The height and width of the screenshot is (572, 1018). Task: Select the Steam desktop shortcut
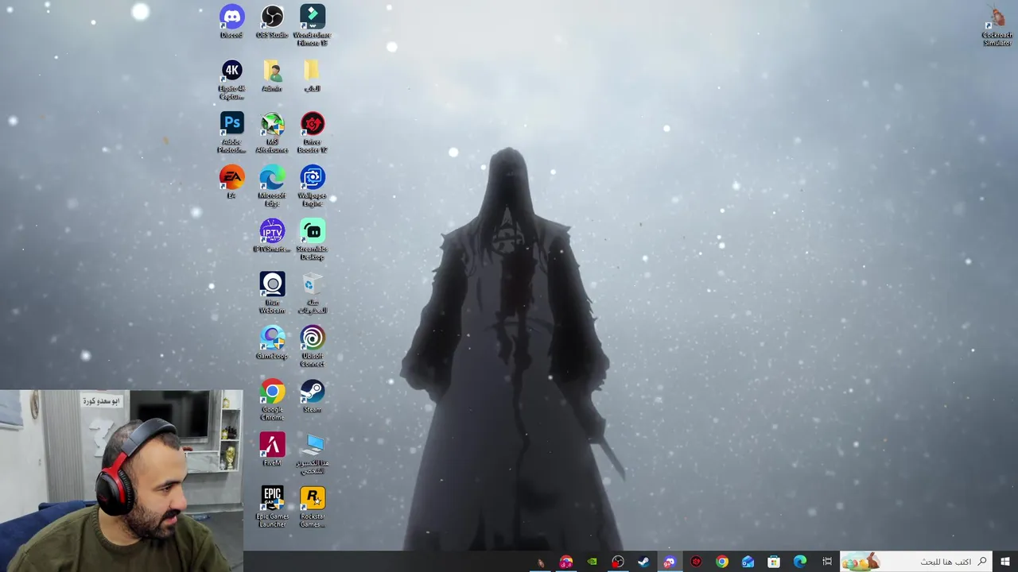click(x=313, y=396)
